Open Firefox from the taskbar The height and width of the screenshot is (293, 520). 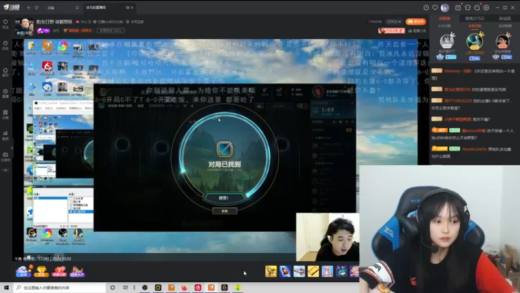(x=185, y=287)
